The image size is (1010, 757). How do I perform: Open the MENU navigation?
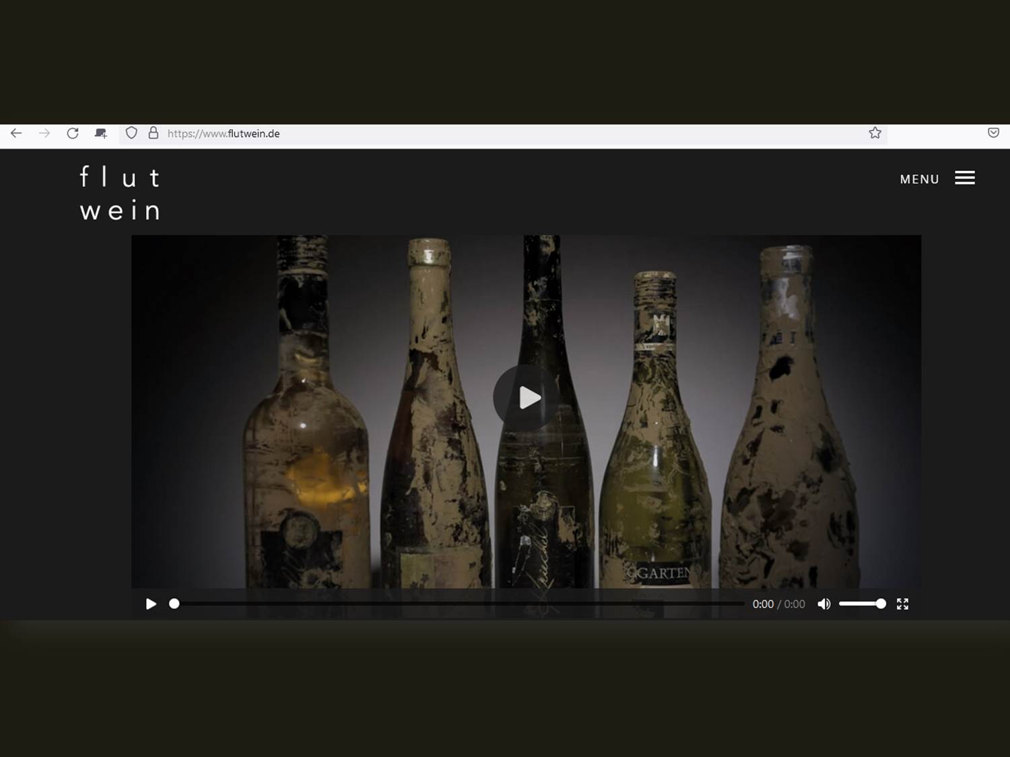coord(919,179)
